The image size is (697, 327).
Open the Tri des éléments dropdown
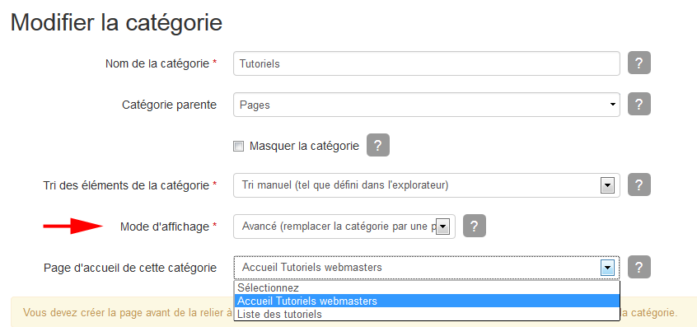pos(426,185)
